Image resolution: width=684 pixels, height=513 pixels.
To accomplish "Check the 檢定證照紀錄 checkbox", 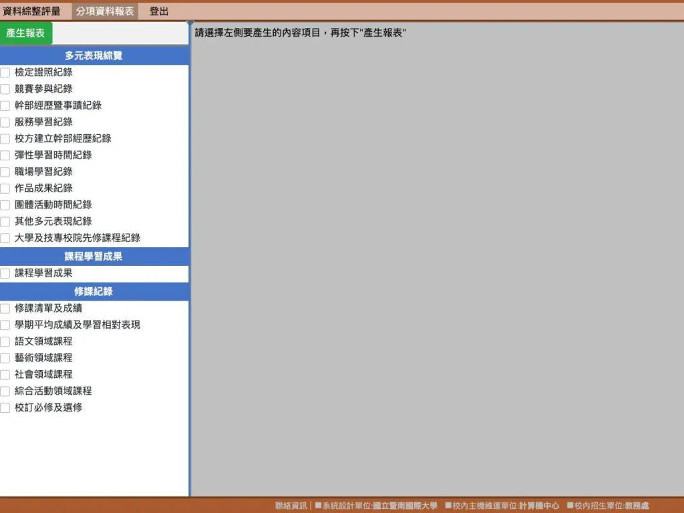I will point(5,72).
